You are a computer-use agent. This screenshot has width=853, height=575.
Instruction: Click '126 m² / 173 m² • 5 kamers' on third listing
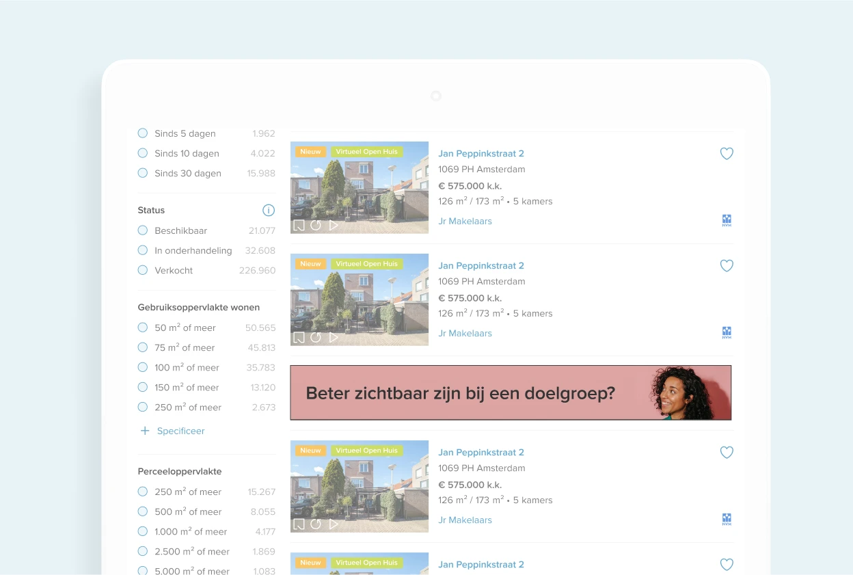click(496, 500)
